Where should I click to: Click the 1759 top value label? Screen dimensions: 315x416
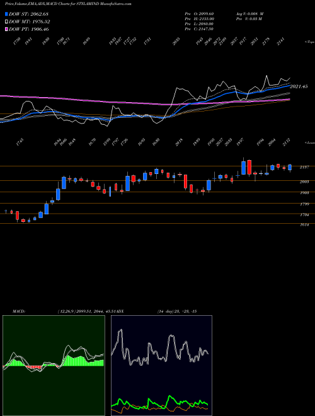click(17, 42)
